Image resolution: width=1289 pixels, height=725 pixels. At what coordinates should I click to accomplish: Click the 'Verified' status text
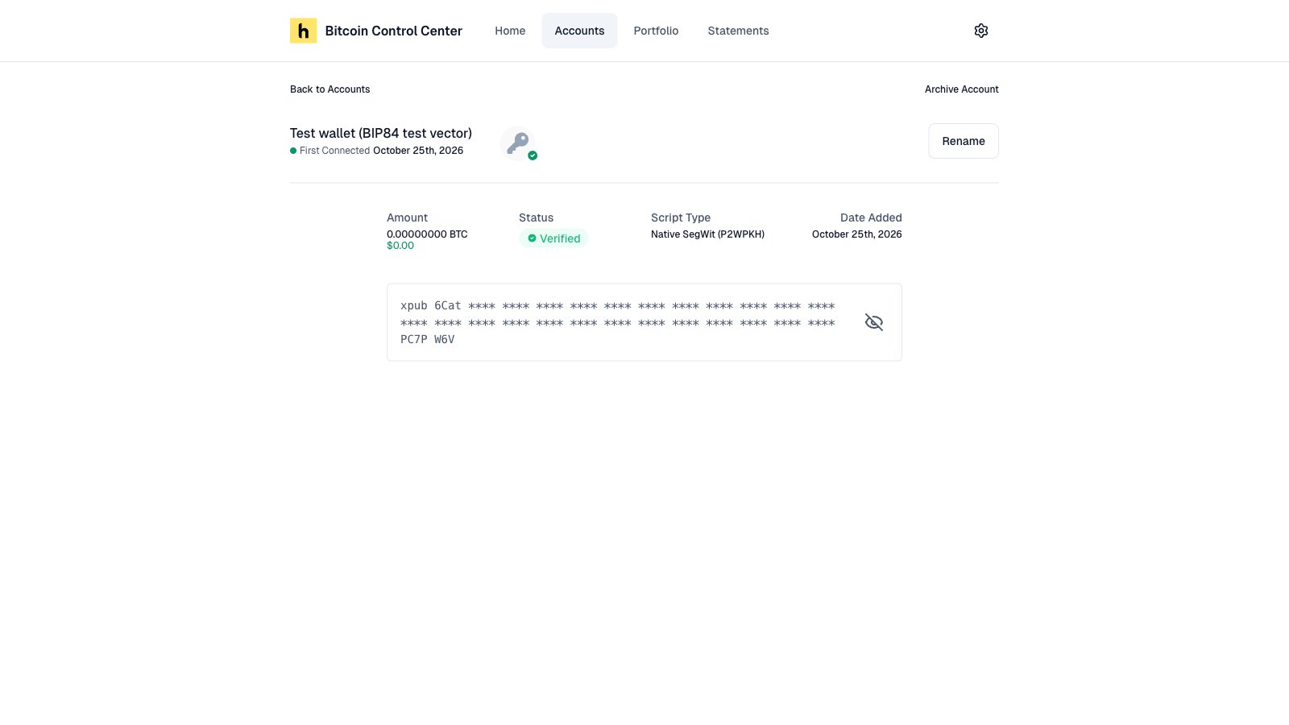(560, 238)
